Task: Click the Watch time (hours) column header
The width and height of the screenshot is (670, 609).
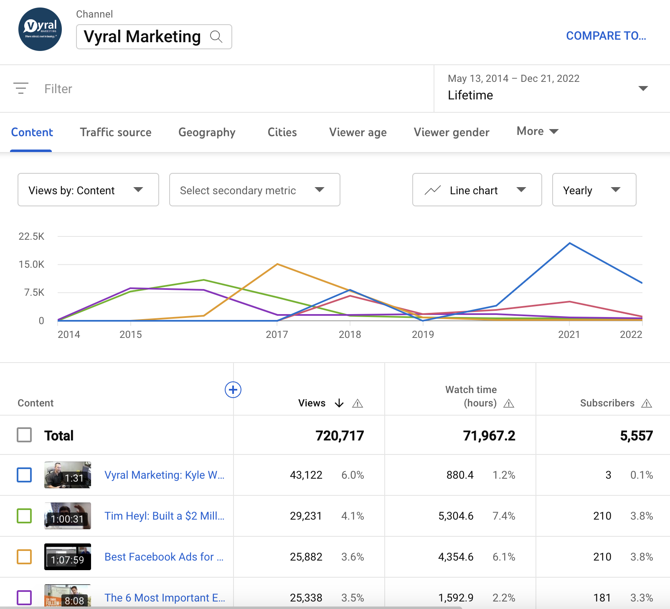Action: point(471,396)
